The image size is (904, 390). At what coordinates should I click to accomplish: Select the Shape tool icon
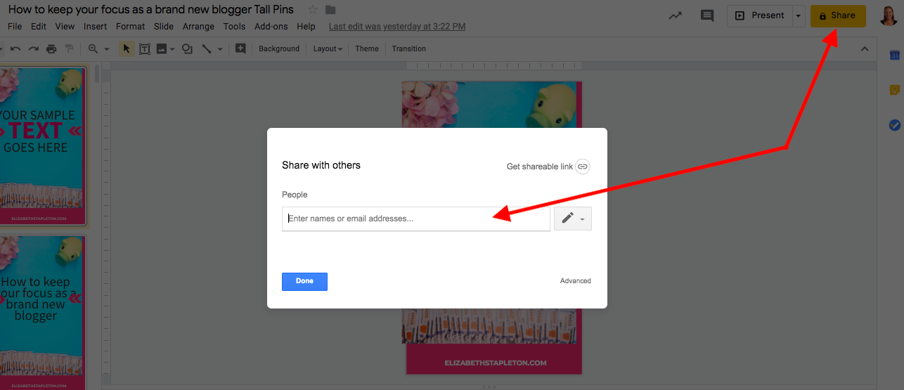[x=187, y=49]
